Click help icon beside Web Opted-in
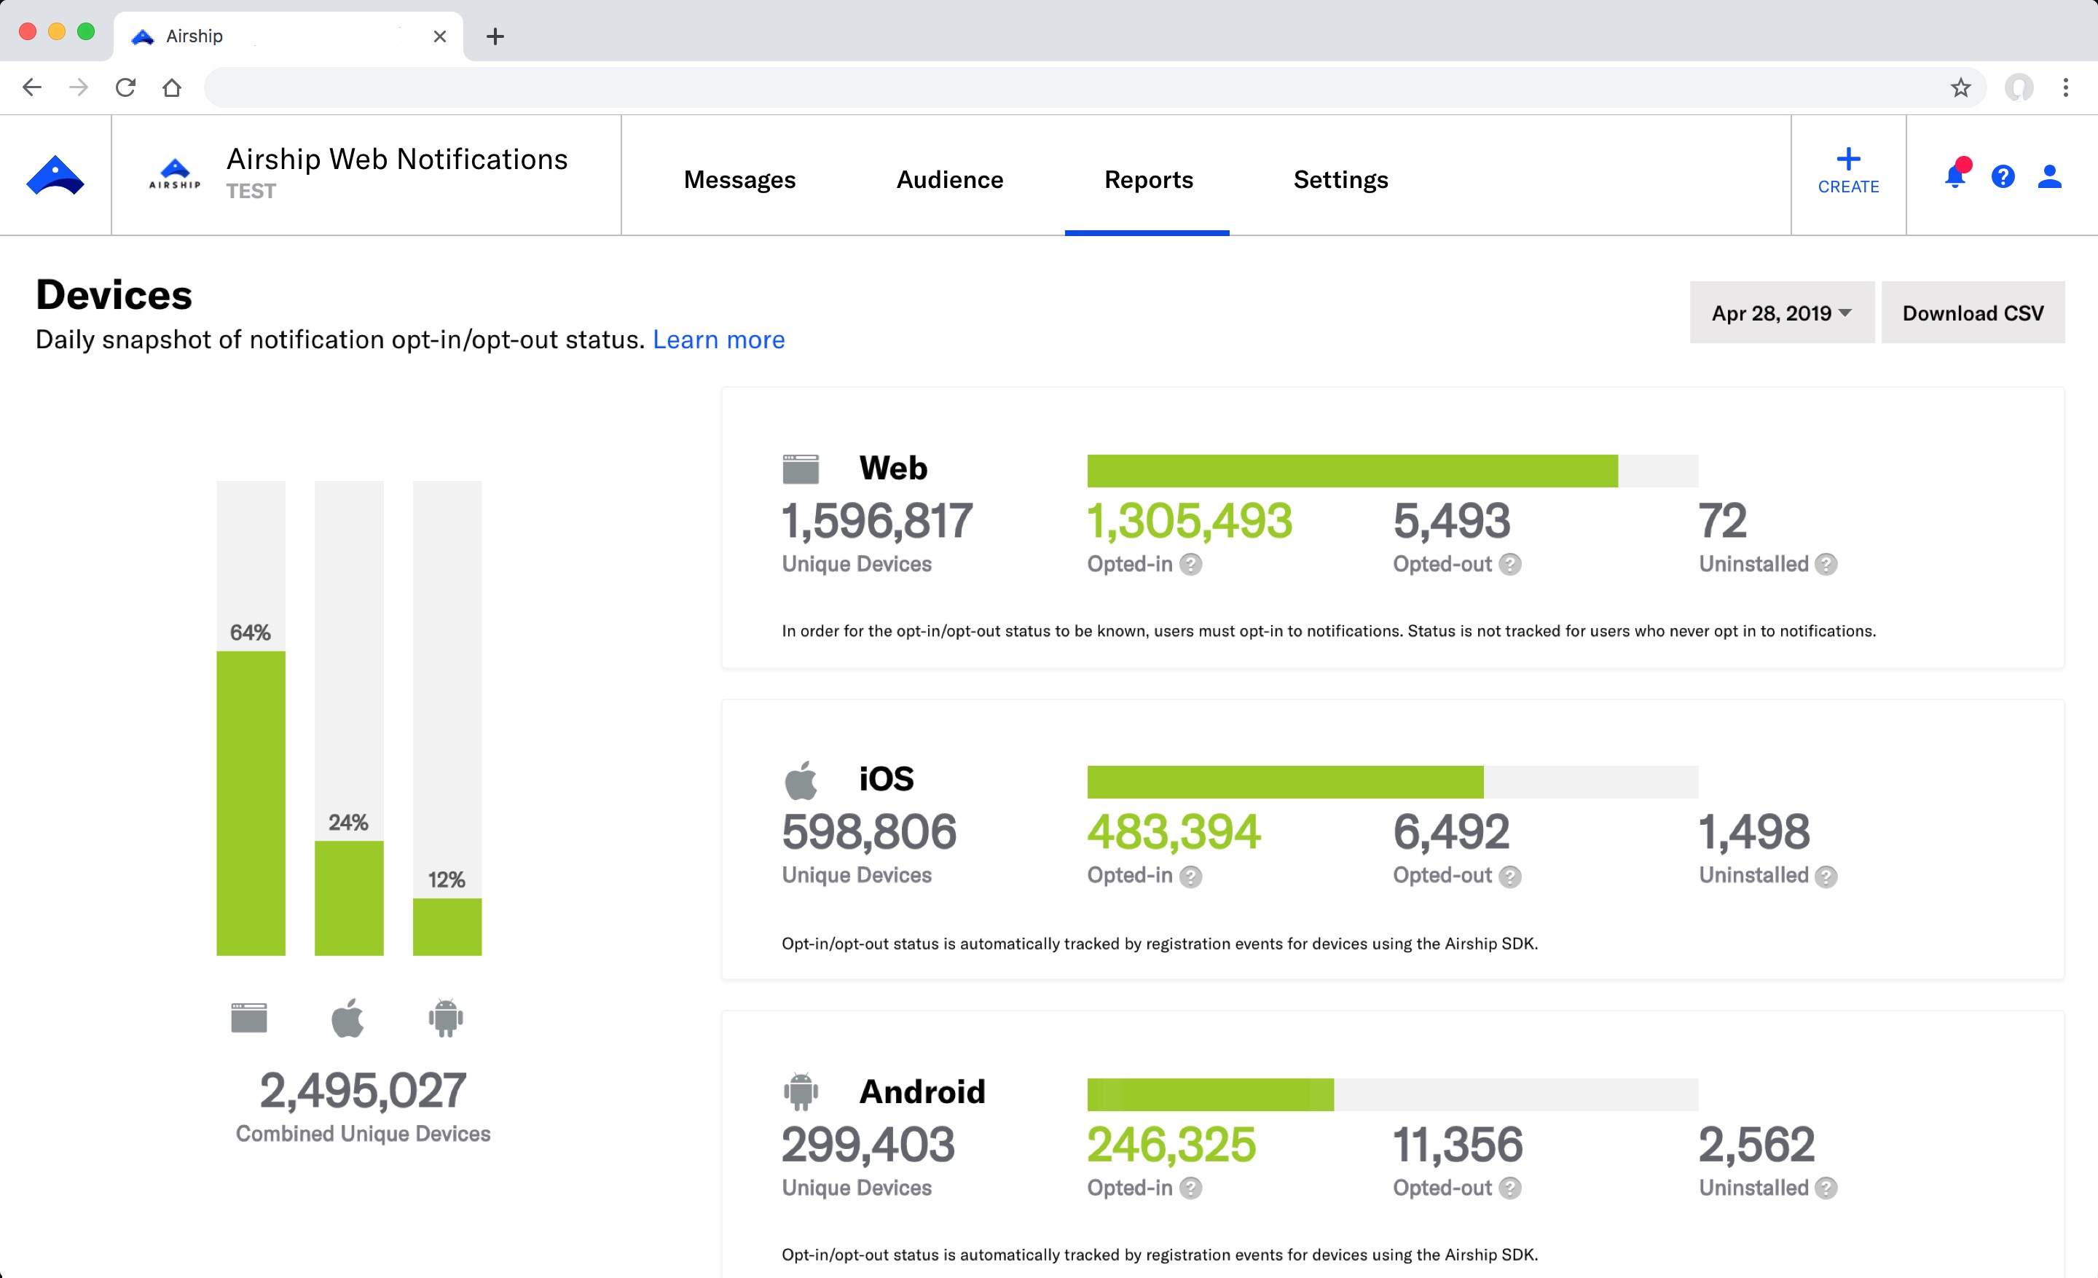 [1190, 565]
